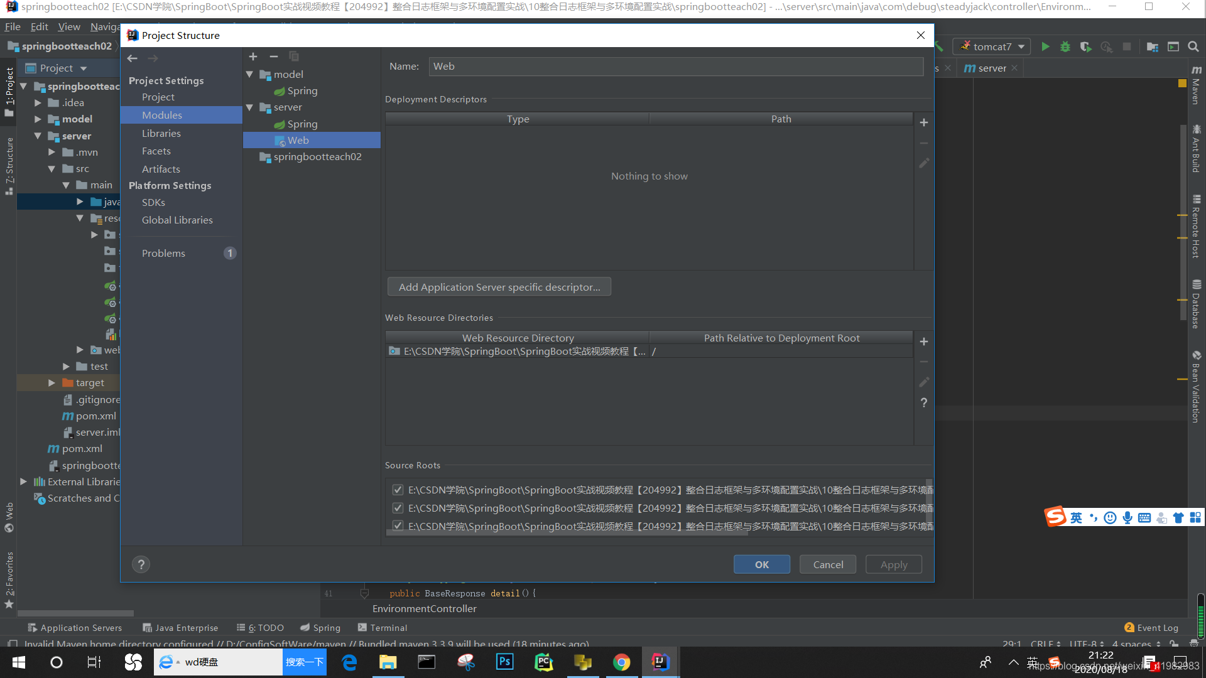
Task: Click the Source Roots horizontal scrollbar
Action: tap(567, 533)
